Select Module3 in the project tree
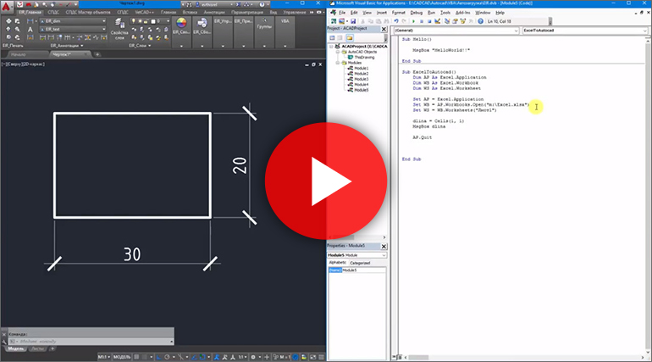This screenshot has height=362, width=652. (x=356, y=78)
